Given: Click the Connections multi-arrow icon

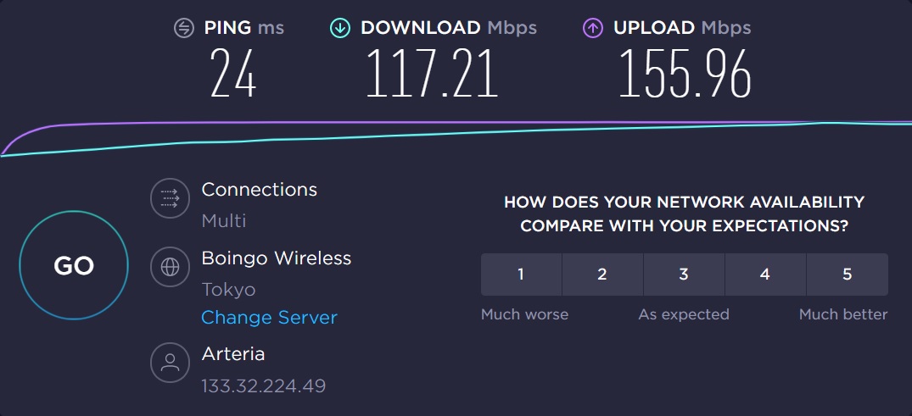Looking at the screenshot, I should tap(170, 200).
